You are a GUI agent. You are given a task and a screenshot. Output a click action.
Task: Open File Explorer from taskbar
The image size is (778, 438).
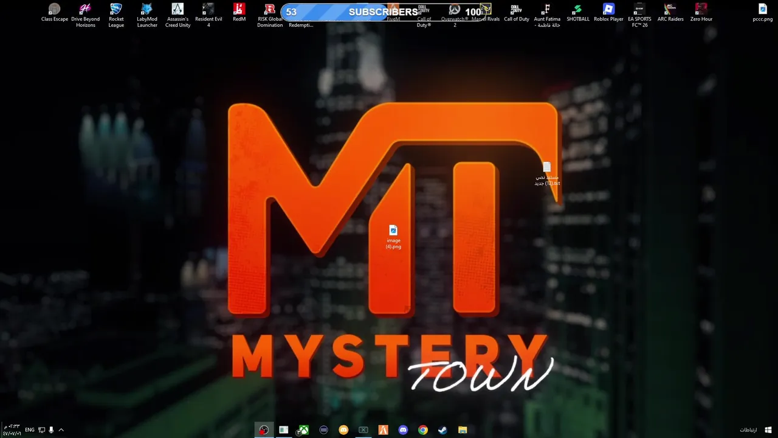[463, 430]
